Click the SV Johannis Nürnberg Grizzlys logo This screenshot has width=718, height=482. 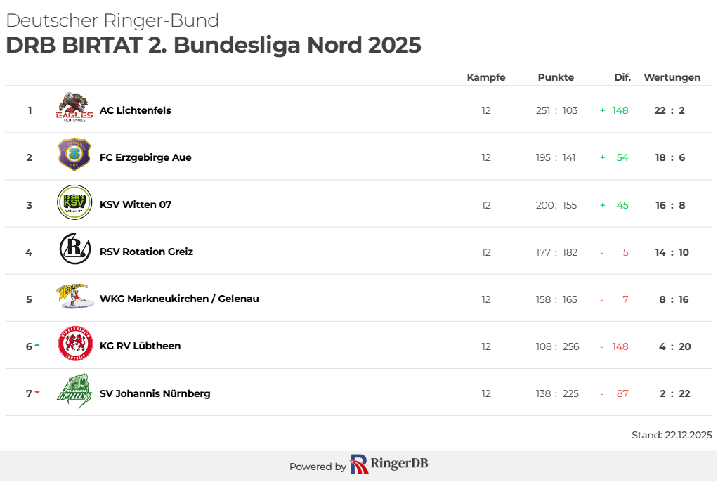coord(74,391)
